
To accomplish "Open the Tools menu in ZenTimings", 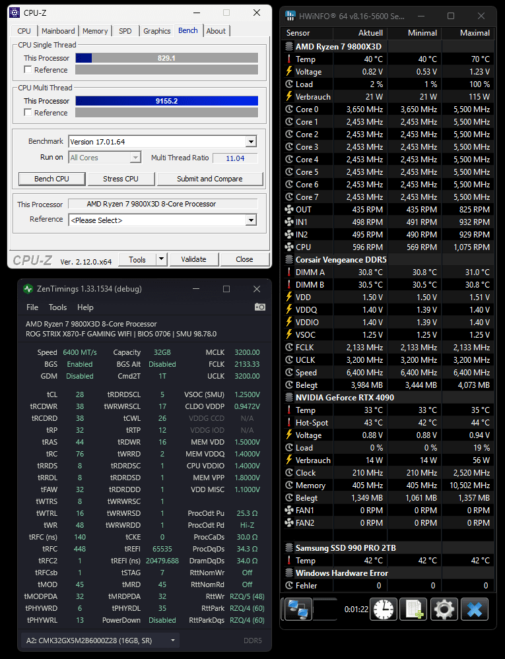I will 57,307.
